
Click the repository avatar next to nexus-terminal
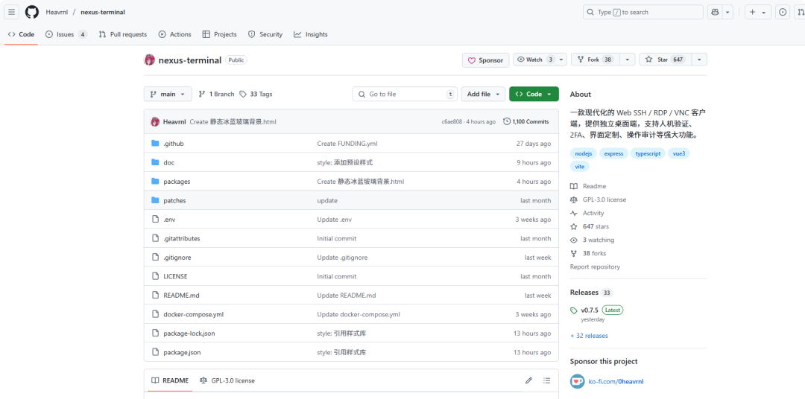click(x=149, y=60)
